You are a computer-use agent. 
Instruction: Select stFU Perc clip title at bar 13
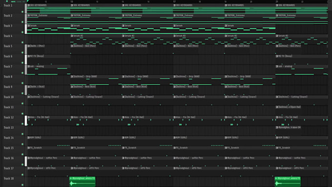pos(85,168)
